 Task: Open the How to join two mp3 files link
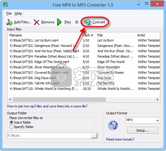coord(47,106)
